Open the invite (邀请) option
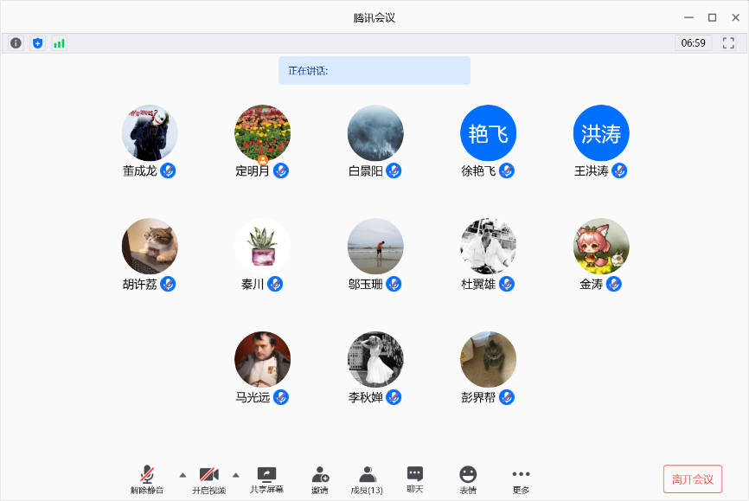749x501 pixels. [320, 480]
